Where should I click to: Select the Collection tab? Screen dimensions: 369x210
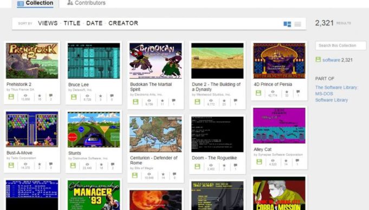[35, 3]
